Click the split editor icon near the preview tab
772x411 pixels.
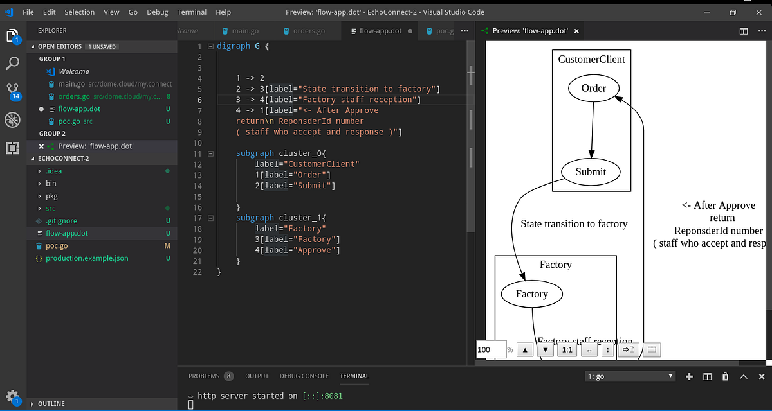[x=743, y=30]
